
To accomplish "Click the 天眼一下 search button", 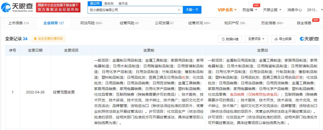I will [x=192, y=10].
